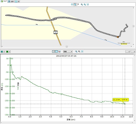Toggle the graph red curve smoothing button
136x124 pixels.
point(59,52)
